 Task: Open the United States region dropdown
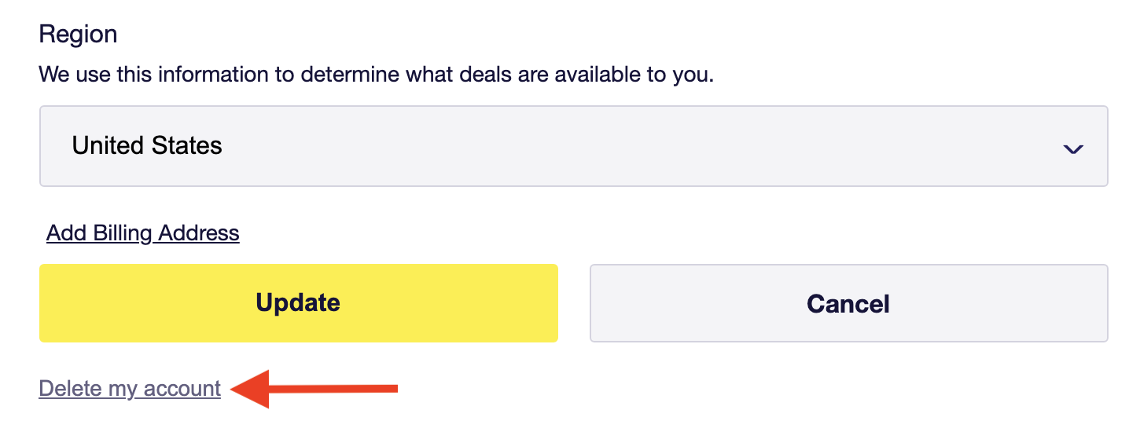tap(573, 146)
